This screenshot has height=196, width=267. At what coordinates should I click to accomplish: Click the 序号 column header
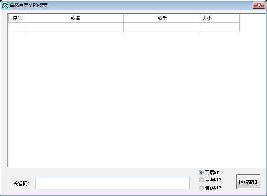17,18
